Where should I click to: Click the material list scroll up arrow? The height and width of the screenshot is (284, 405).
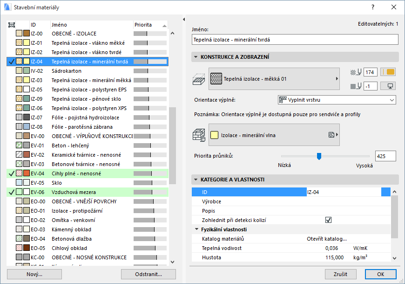(173, 33)
